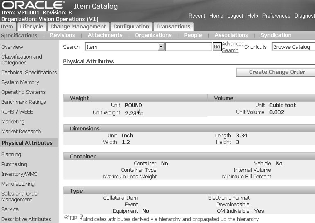Screen dimensions: 315x223
Task: Select the Attachments subtab
Action: pyautogui.click(x=105, y=35)
